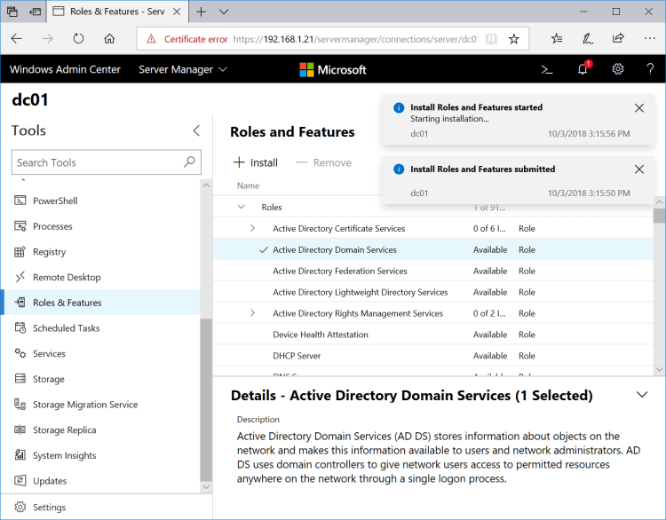Click the browser refresh icon
Image resolution: width=666 pixels, height=520 pixels.
(78, 39)
